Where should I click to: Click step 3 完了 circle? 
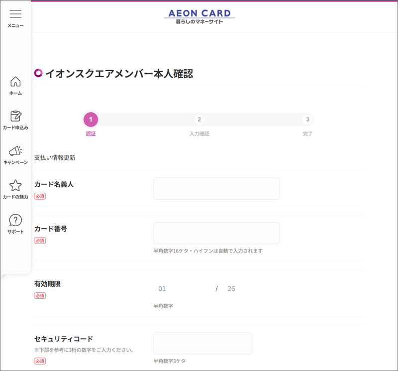pos(307,120)
